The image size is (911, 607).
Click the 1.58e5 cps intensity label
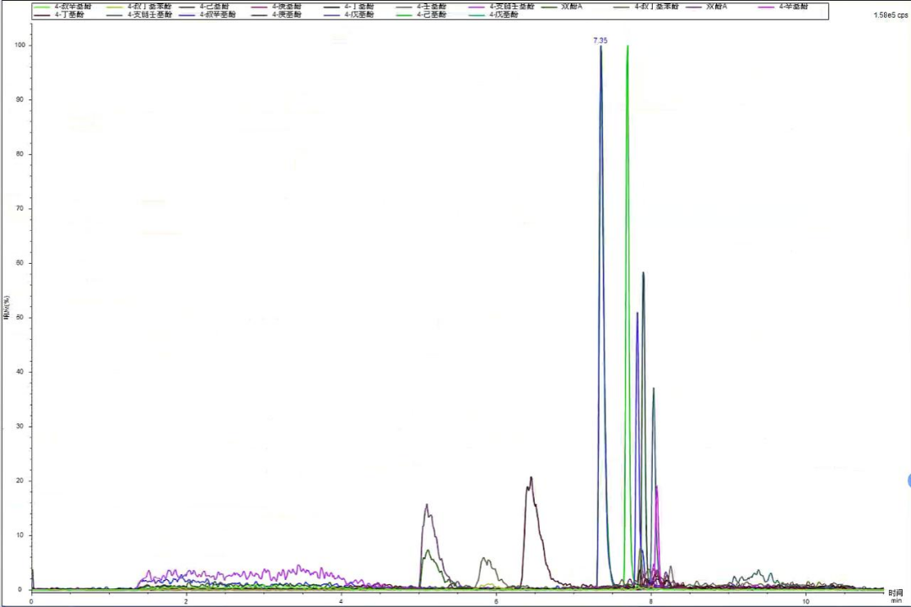(x=890, y=15)
